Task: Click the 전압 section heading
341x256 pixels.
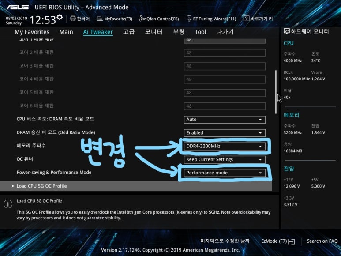Action: 289,169
